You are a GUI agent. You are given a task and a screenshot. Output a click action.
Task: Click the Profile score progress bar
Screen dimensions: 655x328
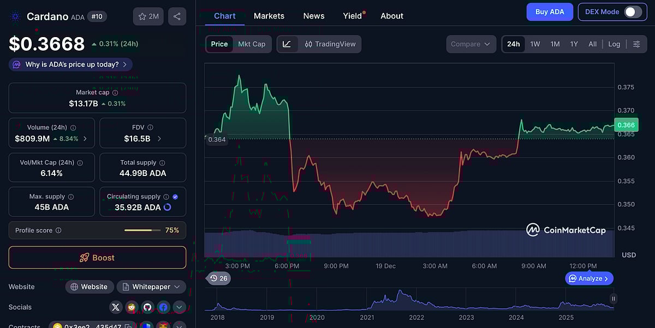pyautogui.click(x=142, y=230)
